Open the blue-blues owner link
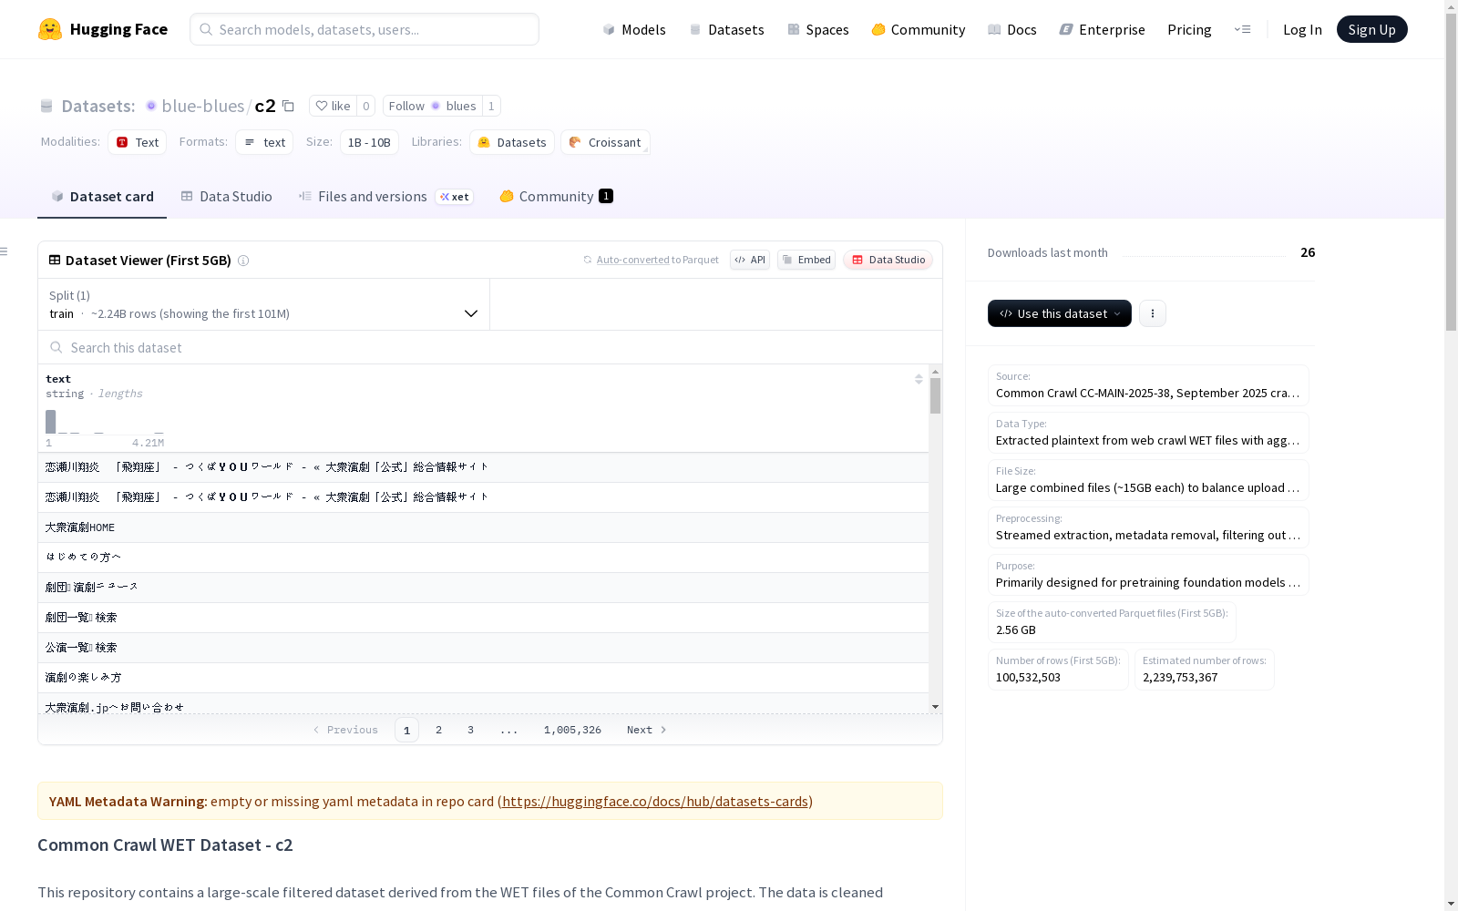 pos(202,106)
